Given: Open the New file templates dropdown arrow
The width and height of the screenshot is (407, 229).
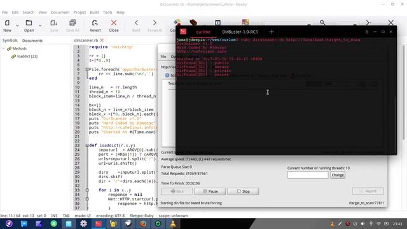Looking at the screenshot, I should coord(17,25).
